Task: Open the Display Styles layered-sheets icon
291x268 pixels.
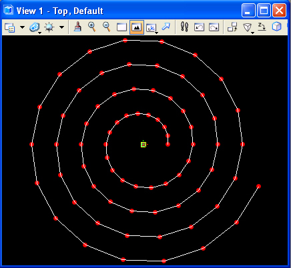Action: click(35, 27)
